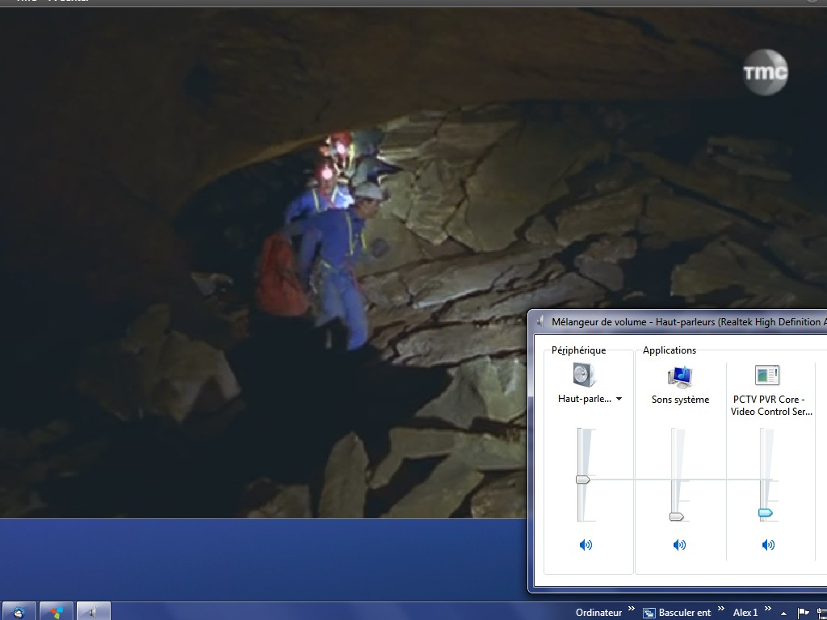Image resolution: width=827 pixels, height=620 pixels.
Task: Show hidden system tray icons
Action: (x=783, y=612)
